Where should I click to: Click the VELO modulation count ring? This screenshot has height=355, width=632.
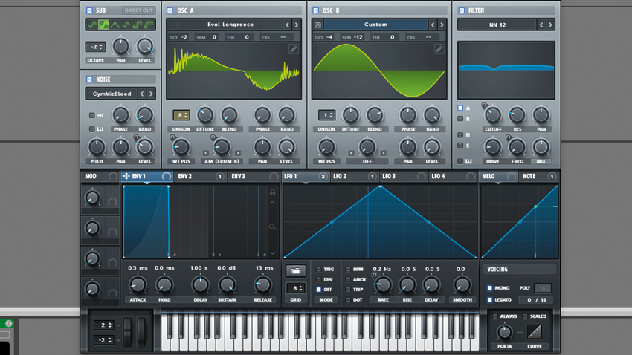coord(511,176)
